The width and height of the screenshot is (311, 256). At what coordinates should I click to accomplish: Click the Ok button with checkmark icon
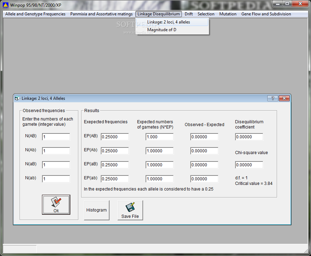point(56,205)
